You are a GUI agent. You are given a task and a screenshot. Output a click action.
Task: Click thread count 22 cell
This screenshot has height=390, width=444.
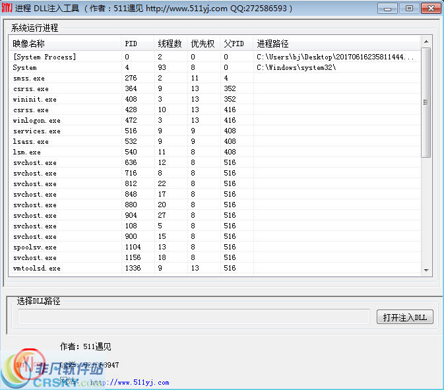click(162, 183)
